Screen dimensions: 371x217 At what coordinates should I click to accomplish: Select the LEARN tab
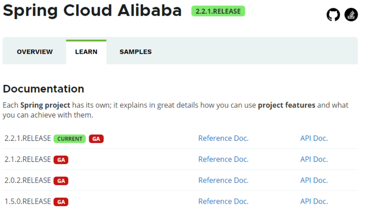pyautogui.click(x=86, y=52)
